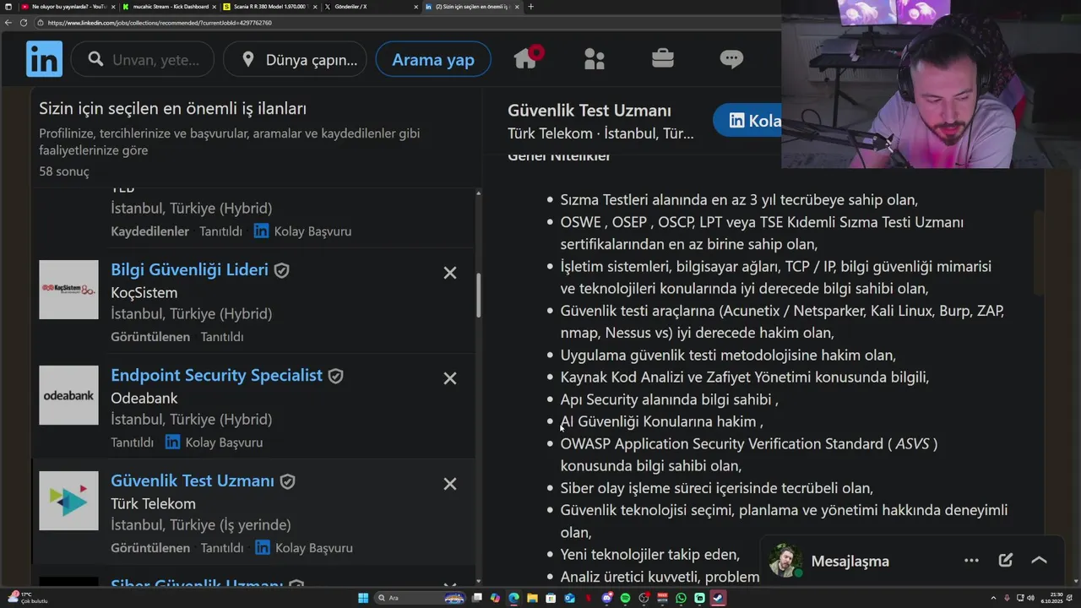Click the magnifier icon in job search field
Image resolution: width=1081 pixels, height=608 pixels.
pyautogui.click(x=95, y=59)
